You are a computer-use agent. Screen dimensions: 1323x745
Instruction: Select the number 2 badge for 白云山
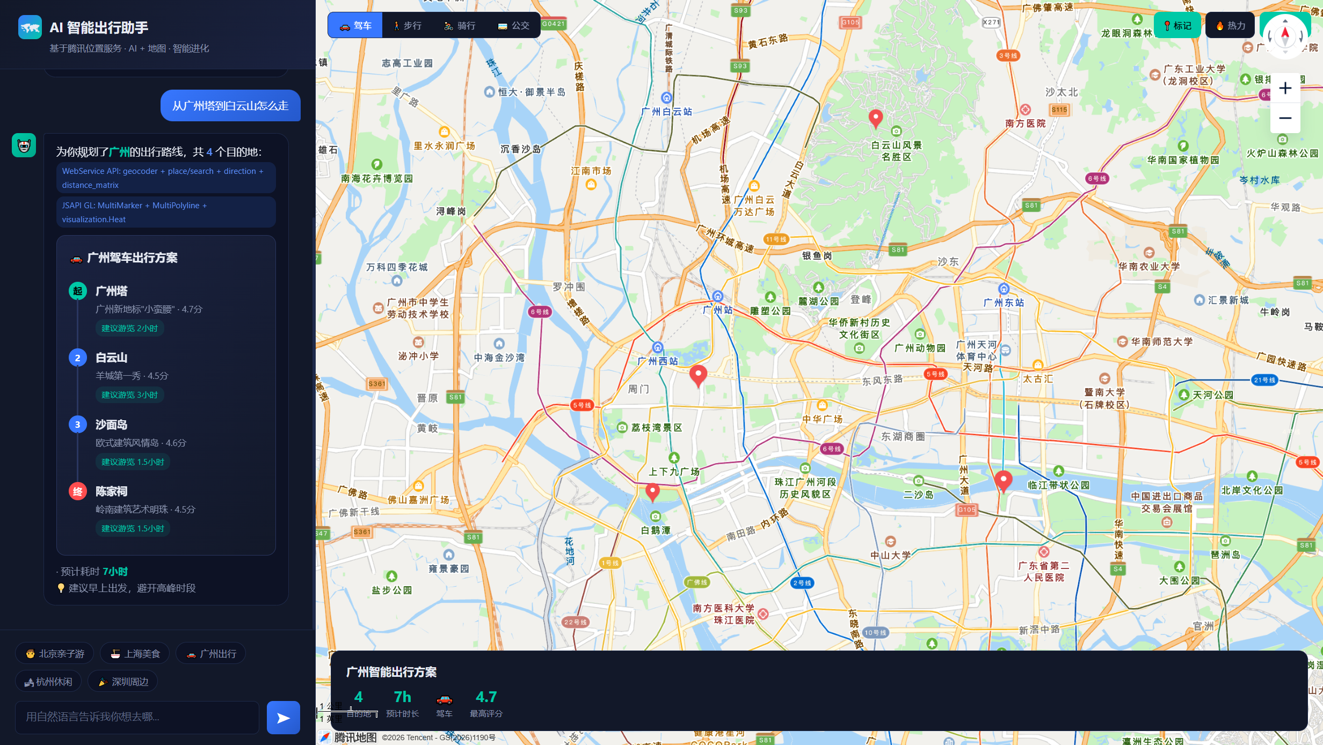pos(78,357)
